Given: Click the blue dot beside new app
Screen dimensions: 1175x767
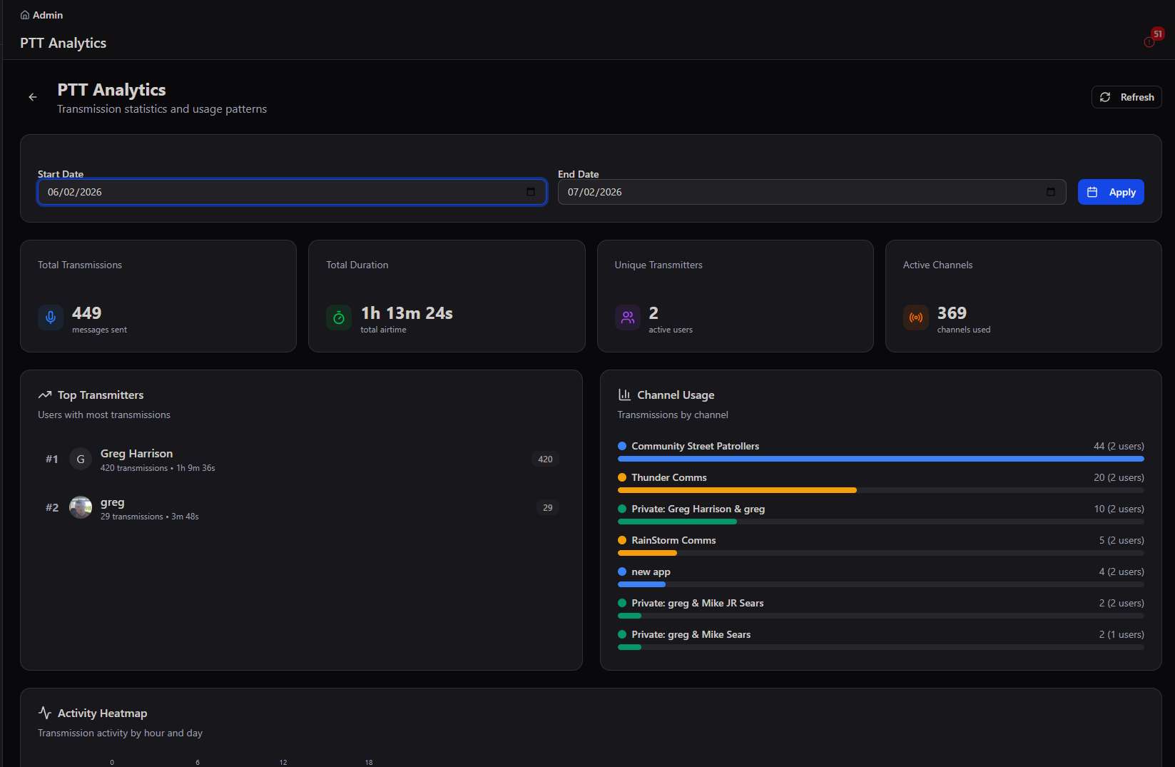Looking at the screenshot, I should coord(622,572).
